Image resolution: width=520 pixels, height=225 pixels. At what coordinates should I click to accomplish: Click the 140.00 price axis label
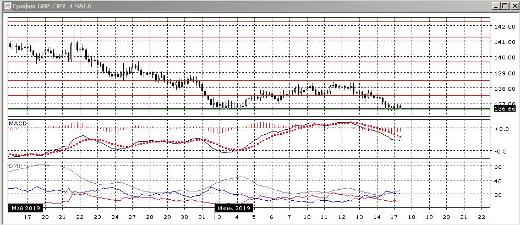[505, 57]
